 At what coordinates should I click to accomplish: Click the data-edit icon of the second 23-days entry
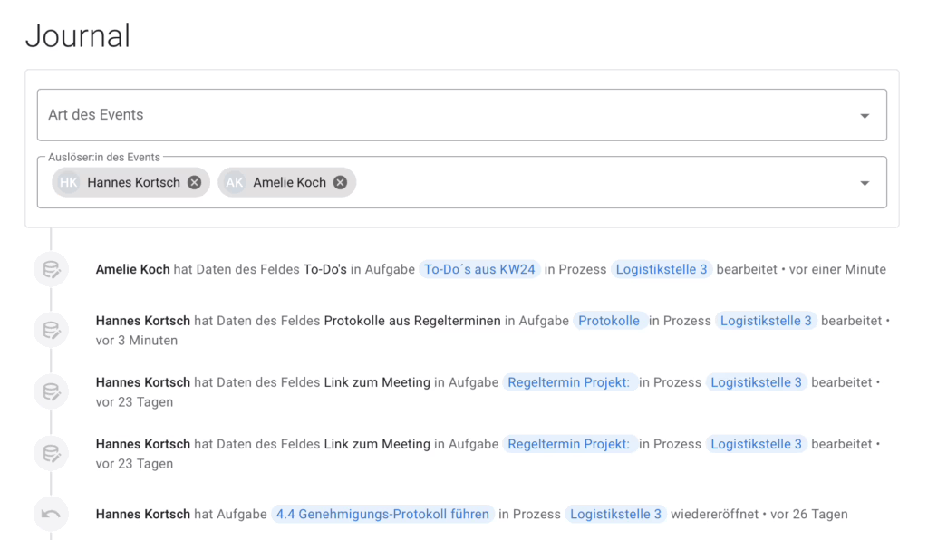(52, 454)
